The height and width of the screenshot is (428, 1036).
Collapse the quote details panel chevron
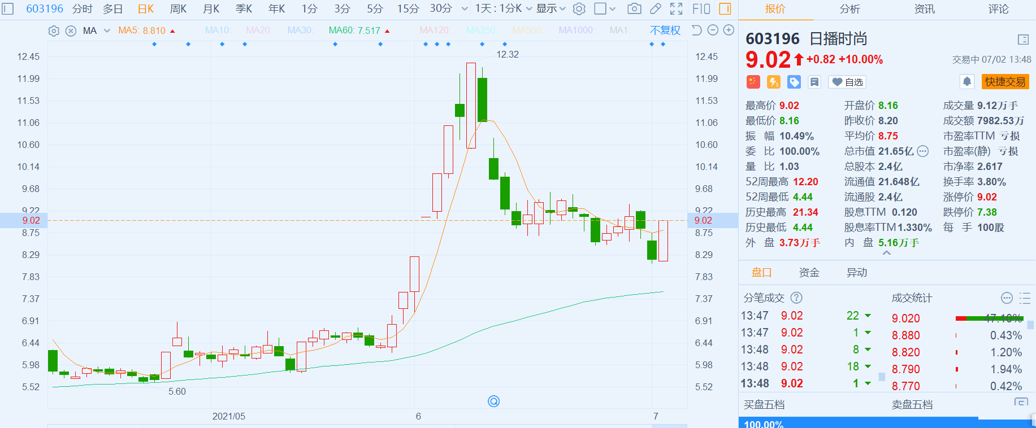click(x=887, y=254)
